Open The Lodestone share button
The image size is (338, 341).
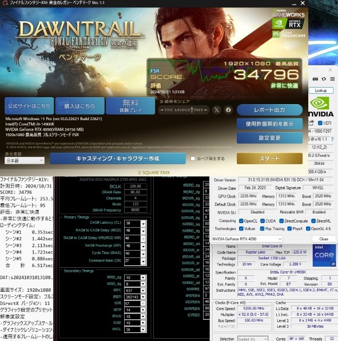[x=184, y=110]
